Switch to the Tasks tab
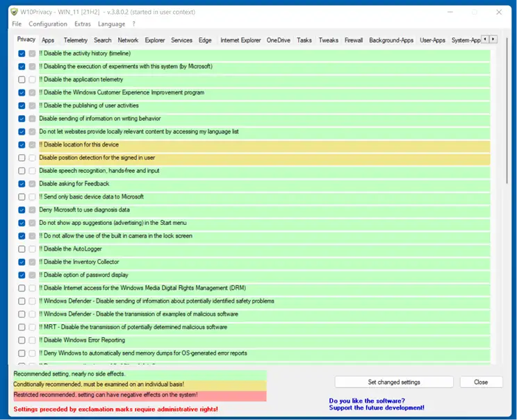The height and width of the screenshot is (420, 517). 304,40
